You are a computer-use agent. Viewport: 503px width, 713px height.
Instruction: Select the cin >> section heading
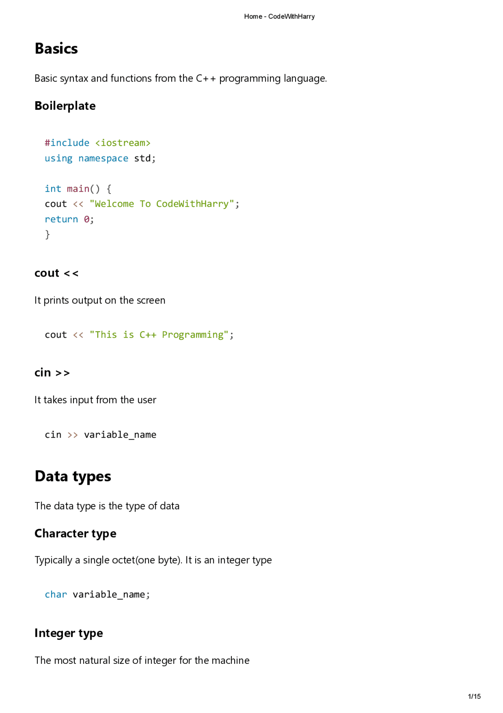[52, 373]
